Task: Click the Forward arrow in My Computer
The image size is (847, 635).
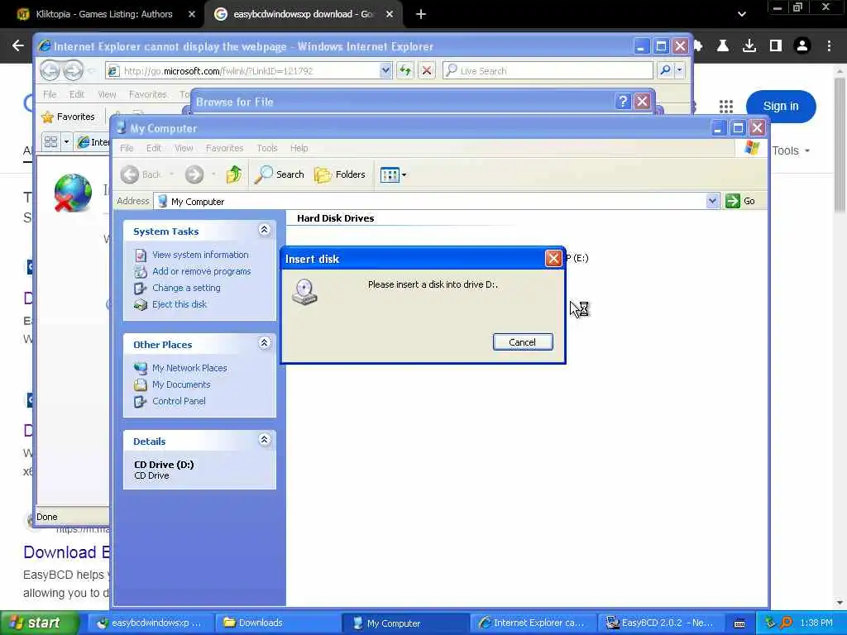Action: tap(194, 174)
